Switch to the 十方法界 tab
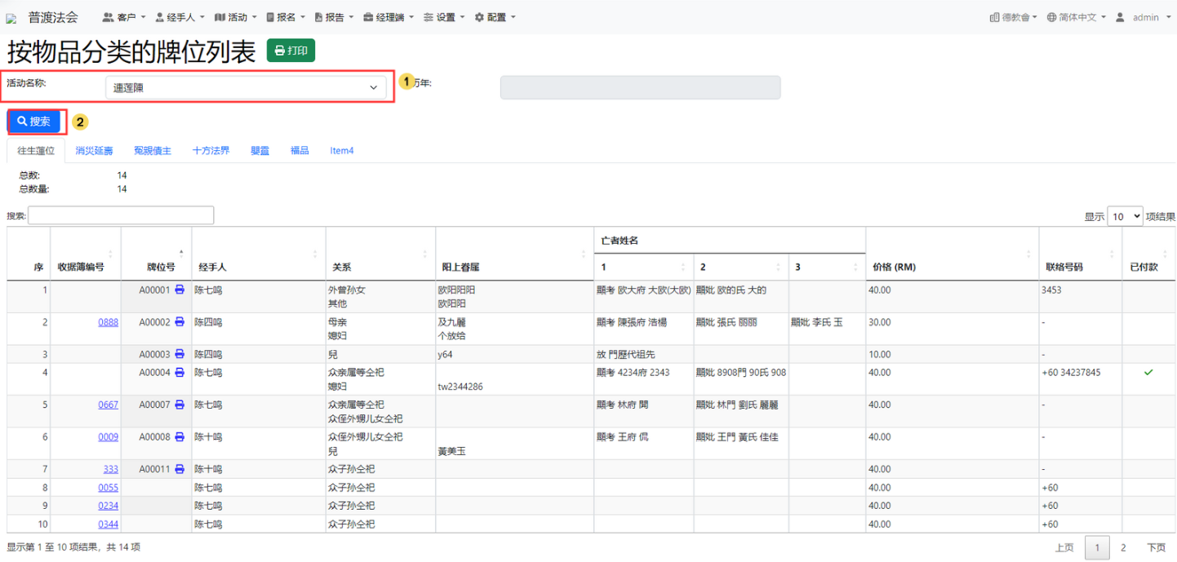 (x=211, y=151)
